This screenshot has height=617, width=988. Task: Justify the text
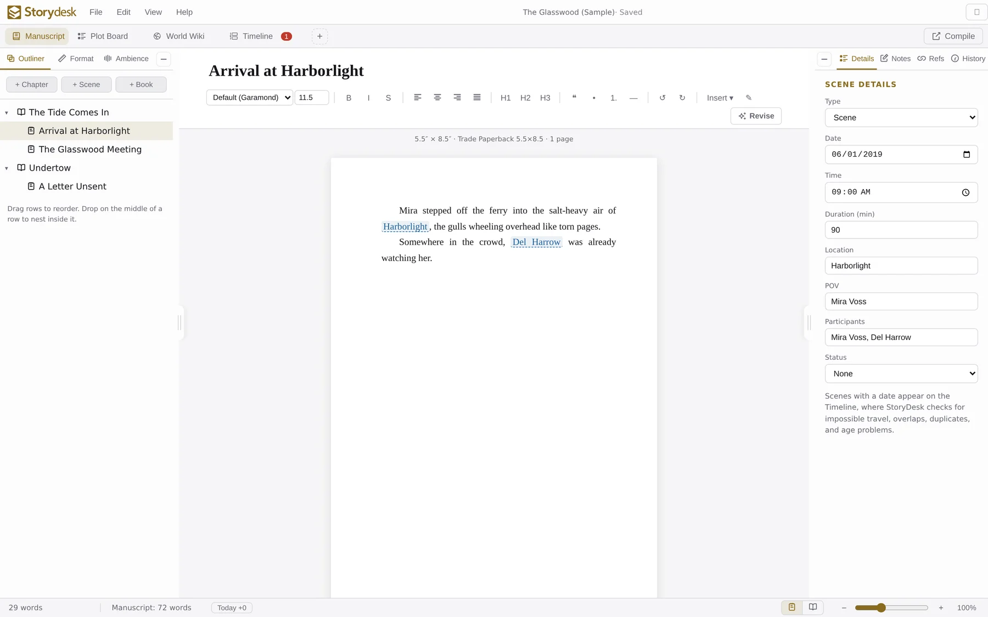(x=477, y=98)
